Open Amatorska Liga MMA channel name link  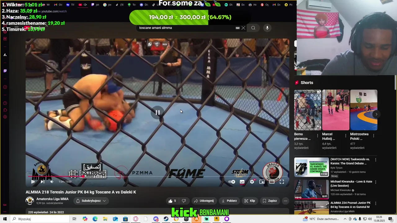pos(52,199)
